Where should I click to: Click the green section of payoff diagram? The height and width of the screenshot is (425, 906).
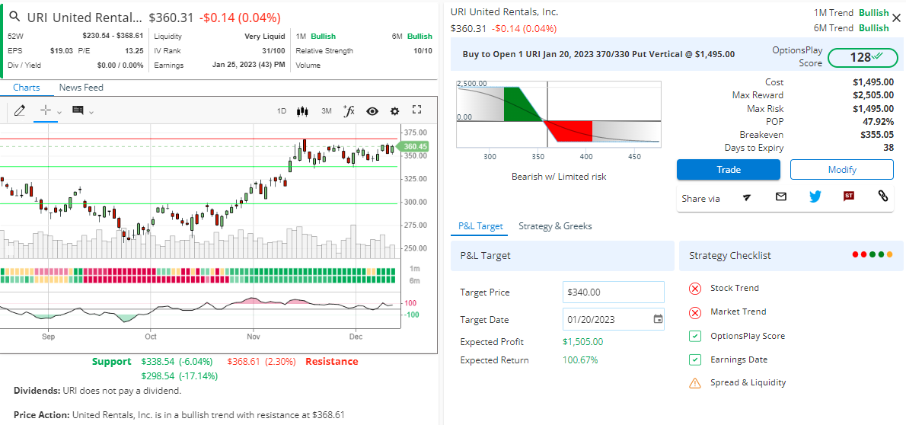520,104
